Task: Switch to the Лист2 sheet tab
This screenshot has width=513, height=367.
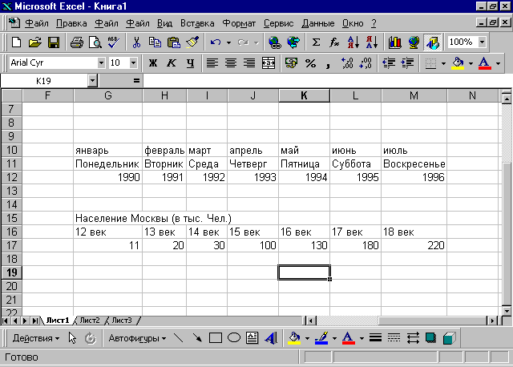Action: coord(90,321)
